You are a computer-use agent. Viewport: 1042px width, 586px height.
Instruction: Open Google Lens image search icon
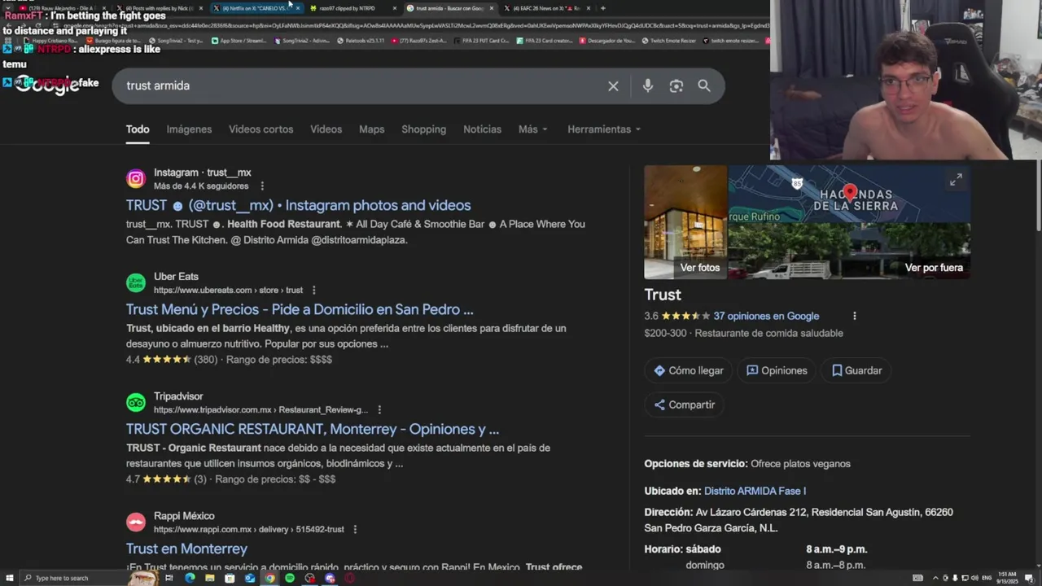676,86
